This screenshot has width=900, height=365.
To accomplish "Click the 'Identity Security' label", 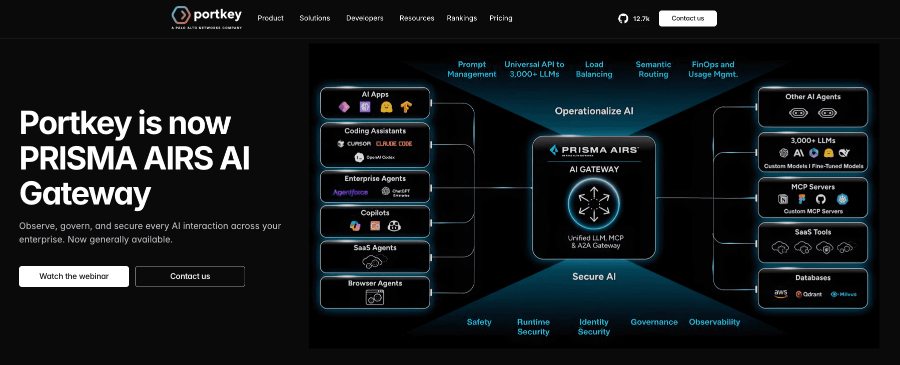I will (x=594, y=327).
